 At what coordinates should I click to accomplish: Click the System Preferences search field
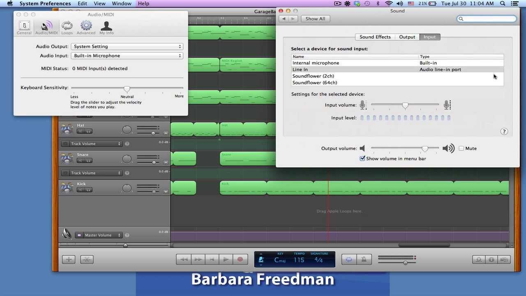pos(487,18)
